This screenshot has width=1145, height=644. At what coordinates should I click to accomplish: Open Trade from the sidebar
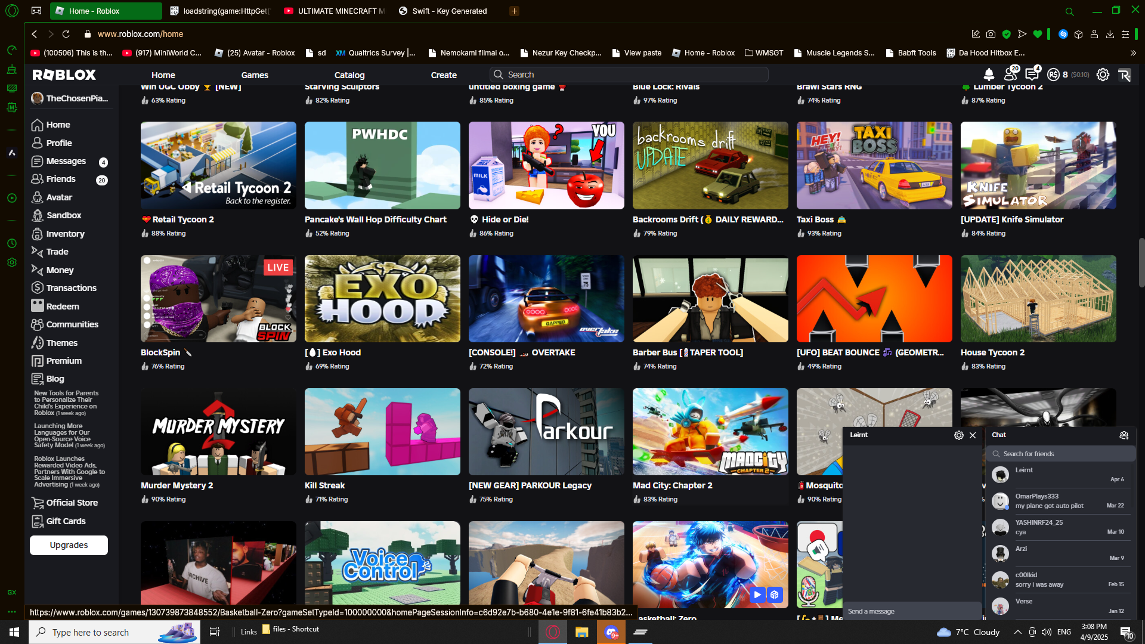pos(49,252)
